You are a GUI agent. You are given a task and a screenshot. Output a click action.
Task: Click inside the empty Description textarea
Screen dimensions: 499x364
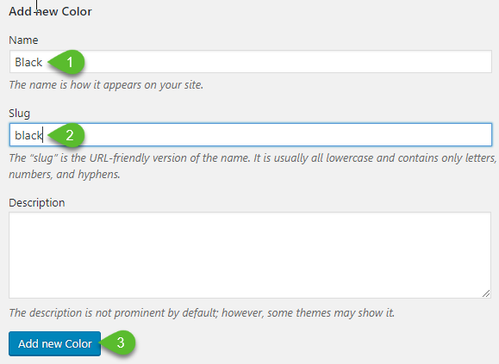tap(250, 255)
